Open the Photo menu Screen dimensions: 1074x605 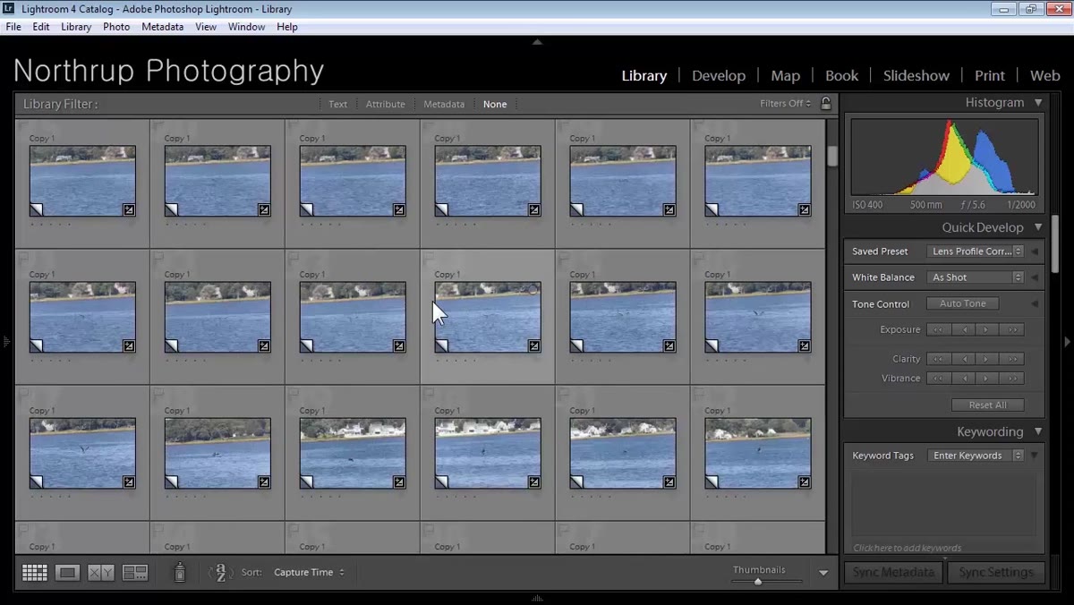click(x=116, y=27)
